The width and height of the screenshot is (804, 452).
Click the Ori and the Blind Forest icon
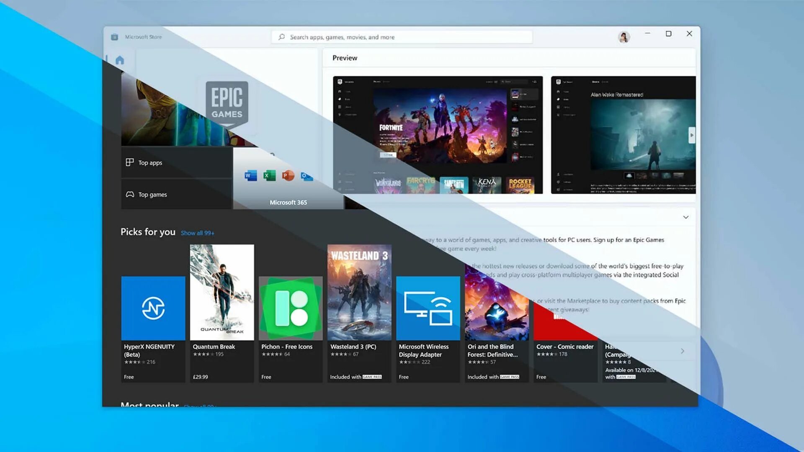coord(496,308)
